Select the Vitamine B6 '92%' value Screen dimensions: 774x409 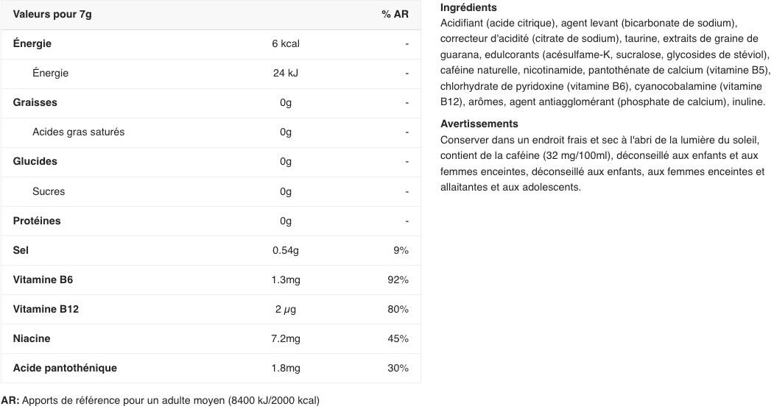point(398,280)
